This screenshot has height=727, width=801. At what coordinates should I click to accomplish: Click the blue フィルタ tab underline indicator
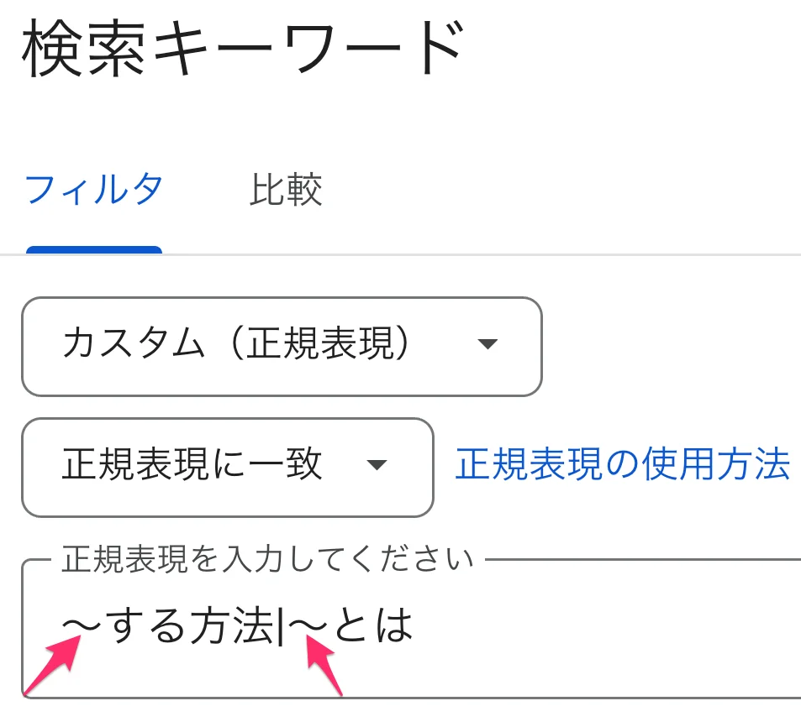pos(93,248)
